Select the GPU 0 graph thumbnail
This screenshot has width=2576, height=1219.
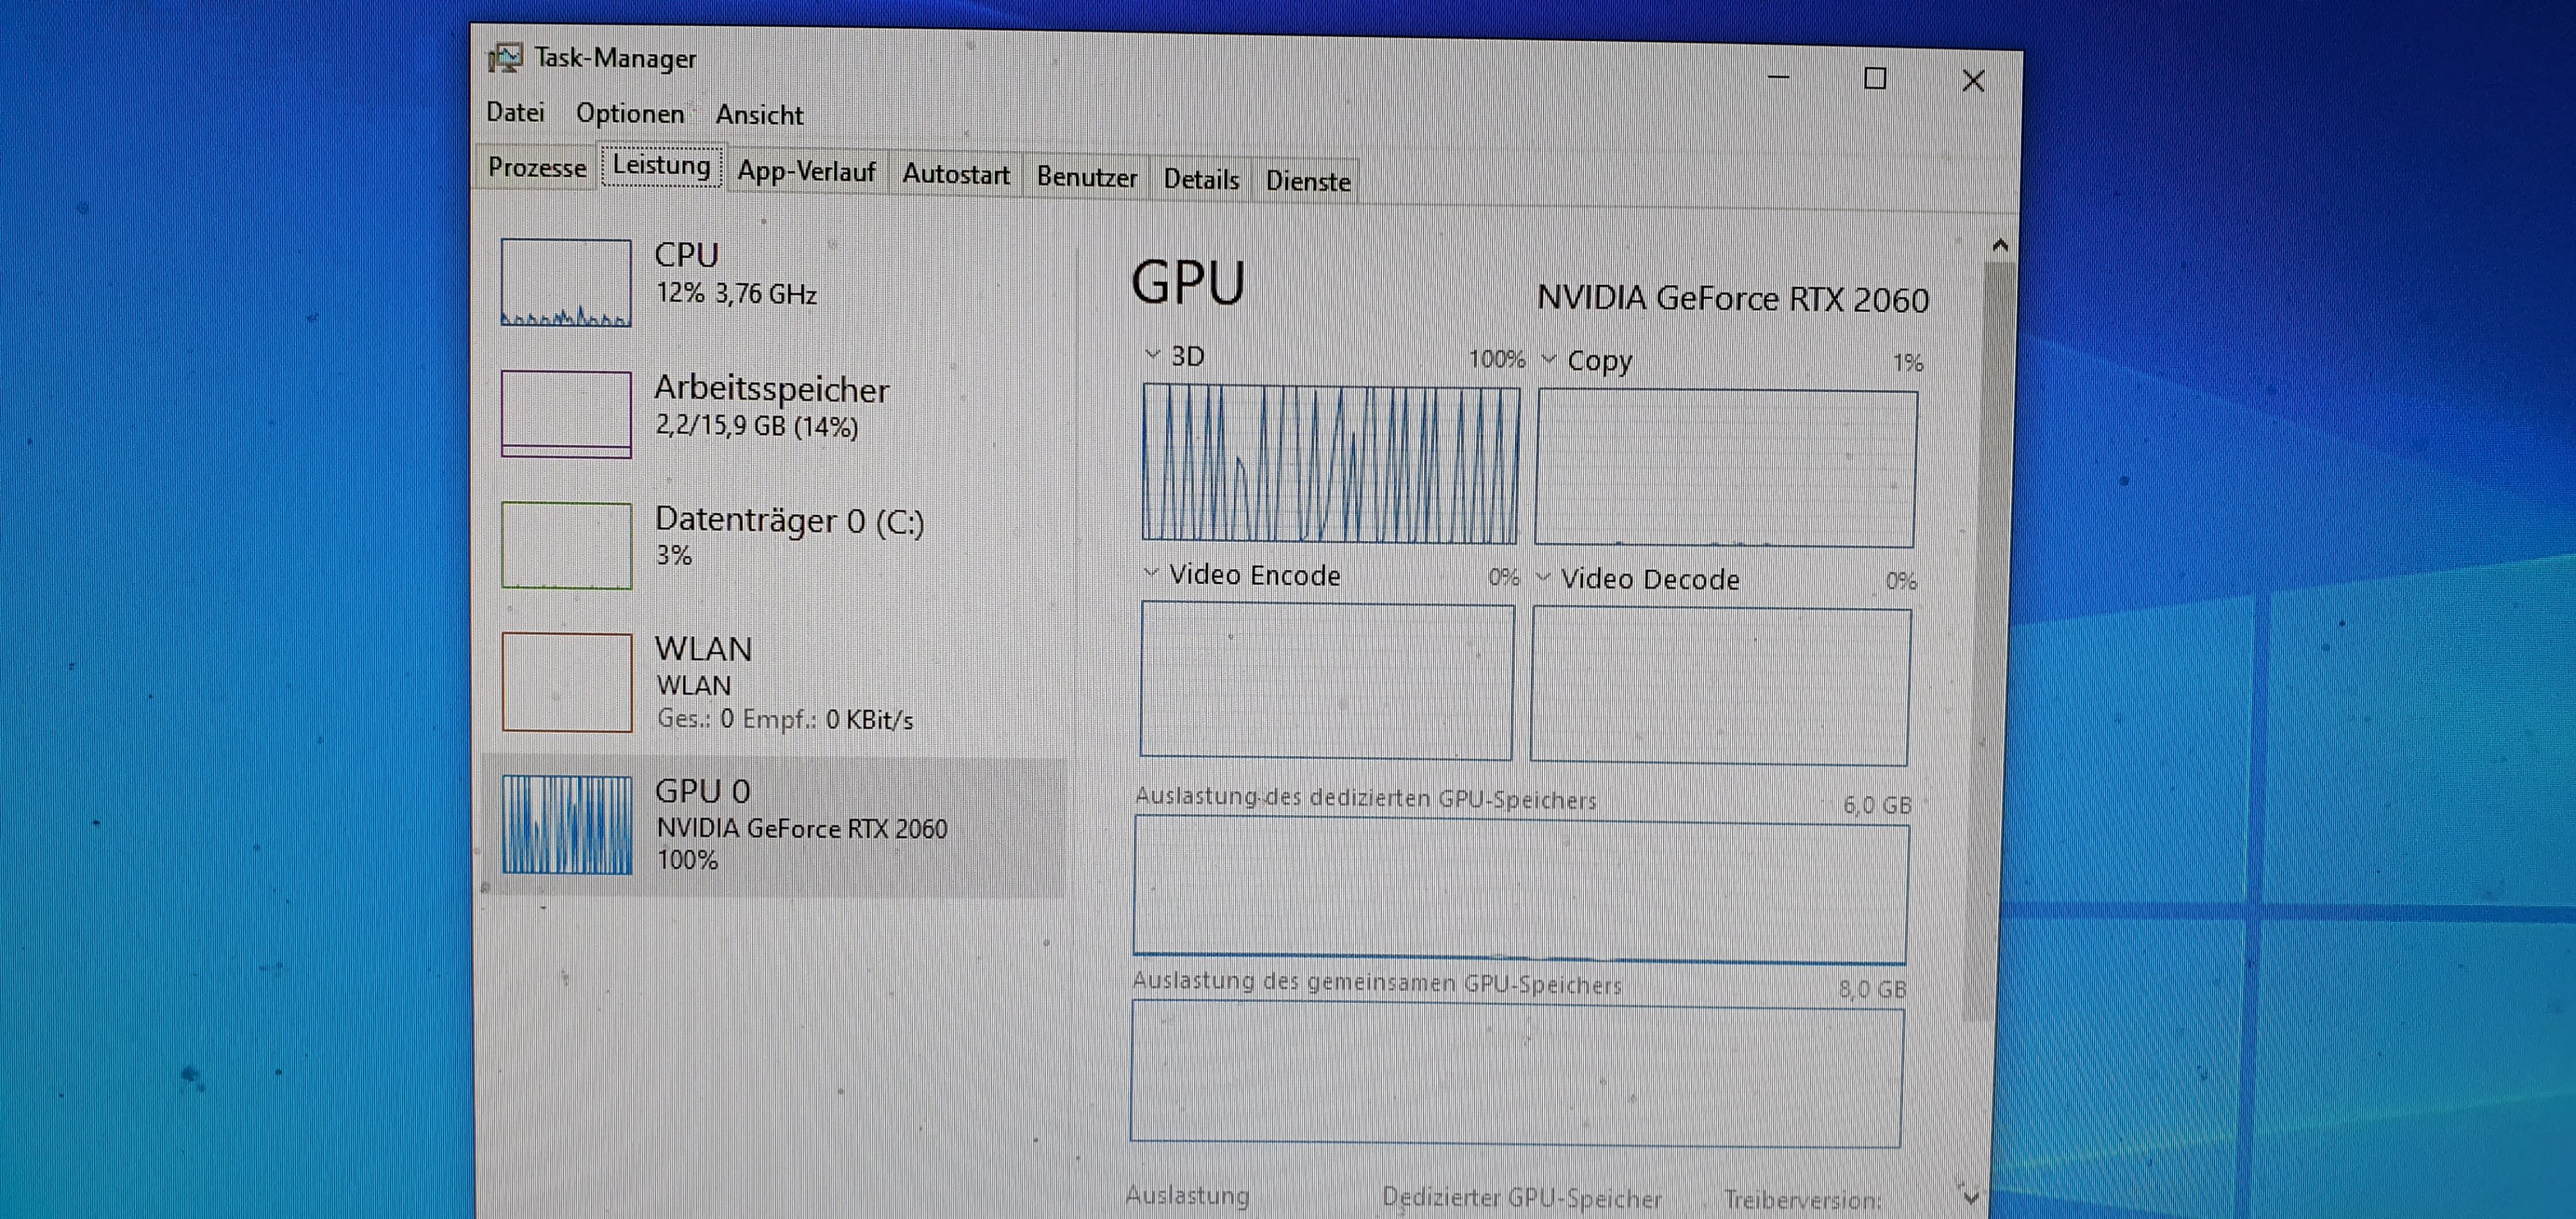(x=566, y=824)
